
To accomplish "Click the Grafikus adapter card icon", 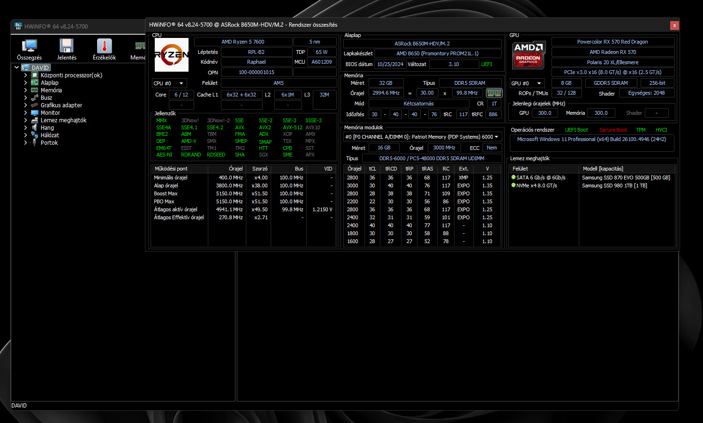I will click(x=35, y=105).
